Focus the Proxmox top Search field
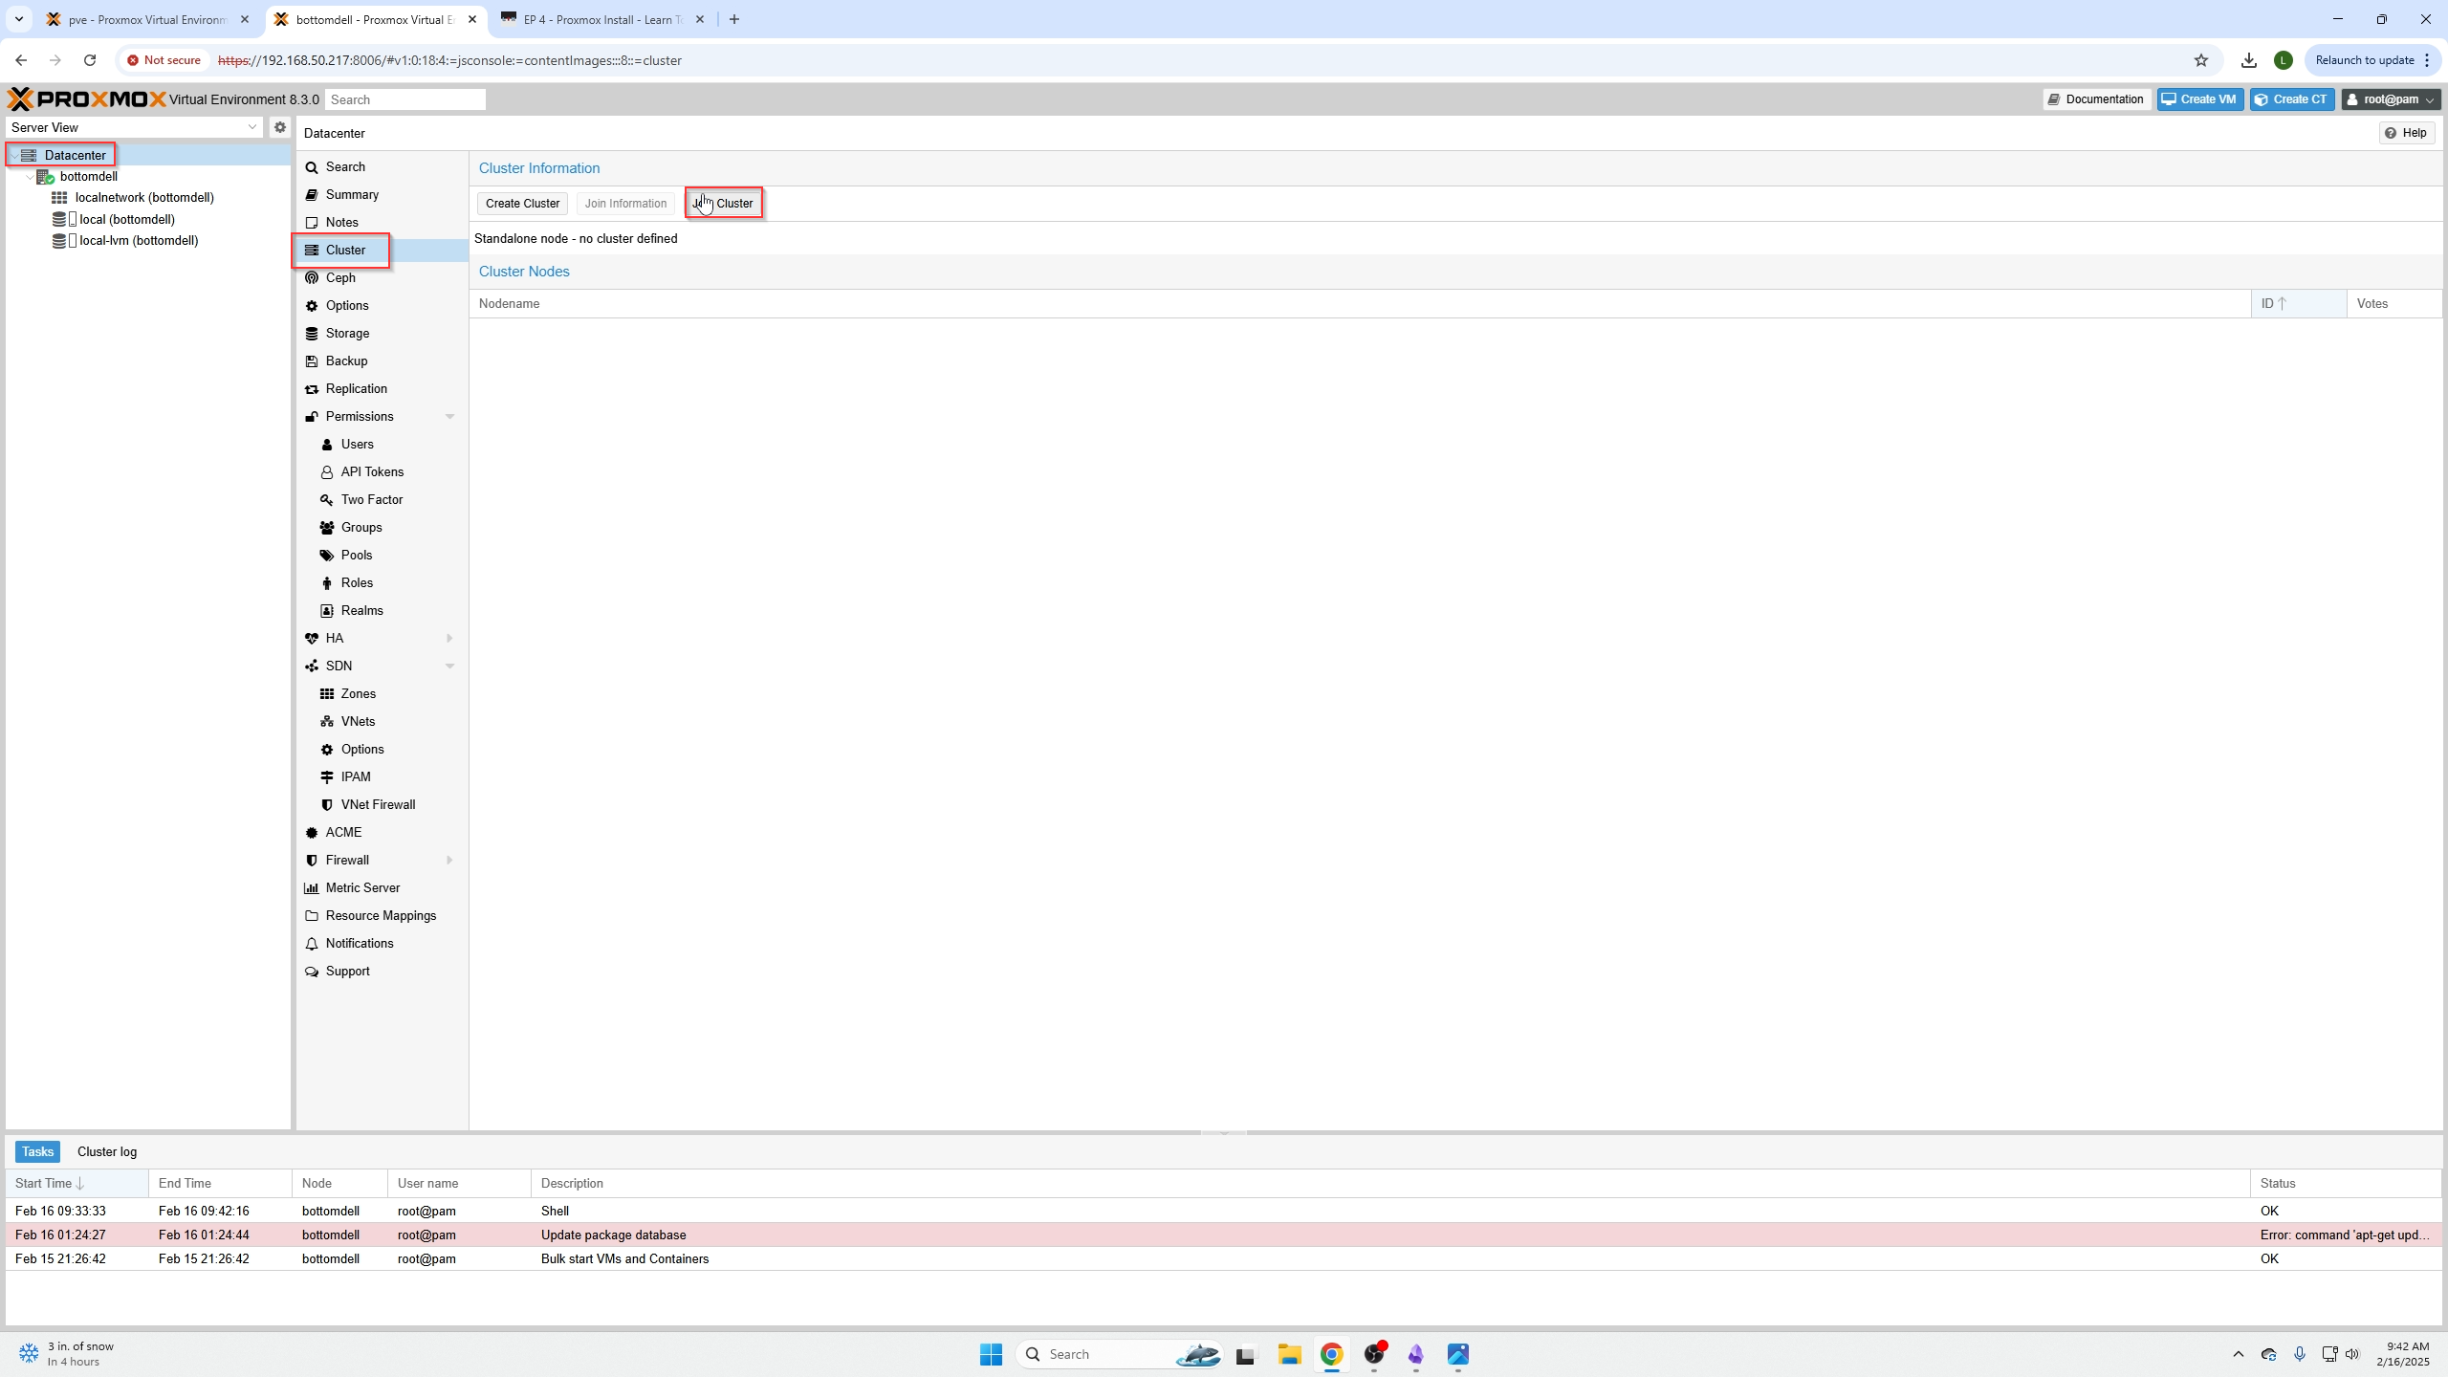 (x=405, y=99)
